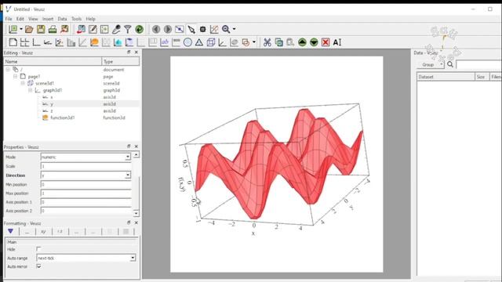Toggle the Auto mirror checkbox
Screen dimensions: 502x282
click(38, 266)
